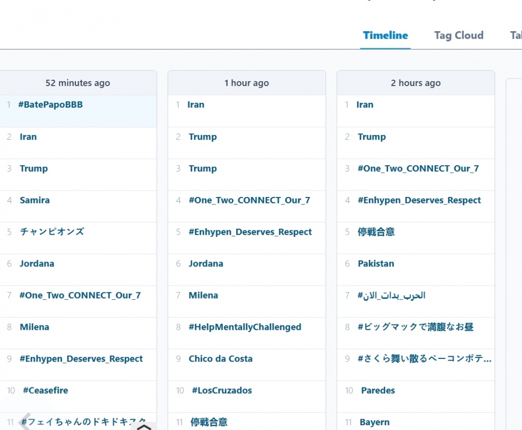Open the Jordana trend in 1 hour column
522x430 pixels.
click(206, 264)
